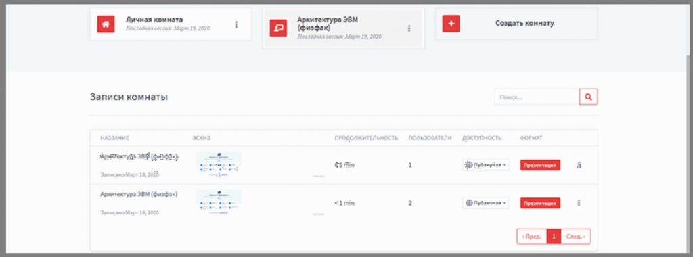Viewport: 693px width, 257px height.
Task: Click the Создать комнату button
Action: click(x=516, y=24)
